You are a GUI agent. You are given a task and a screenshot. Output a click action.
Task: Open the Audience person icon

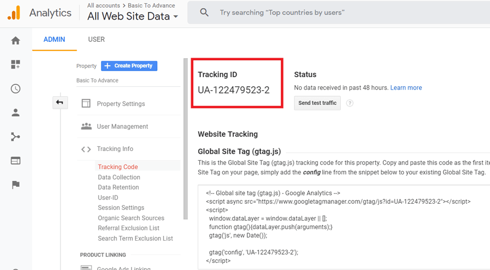15,112
